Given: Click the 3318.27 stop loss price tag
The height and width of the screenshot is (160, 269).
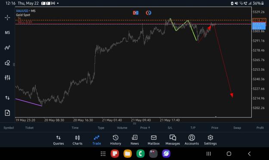Looking at the screenshot, I should click(259, 20).
